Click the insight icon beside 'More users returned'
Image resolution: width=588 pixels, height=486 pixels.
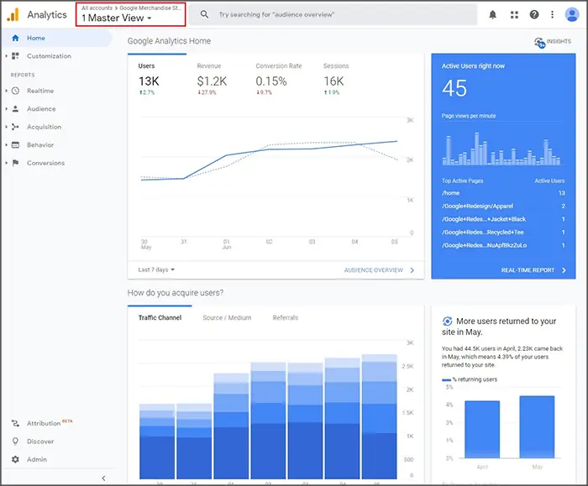click(x=448, y=321)
